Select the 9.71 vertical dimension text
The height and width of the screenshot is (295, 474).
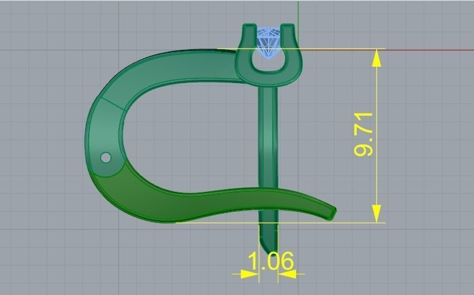363,135
